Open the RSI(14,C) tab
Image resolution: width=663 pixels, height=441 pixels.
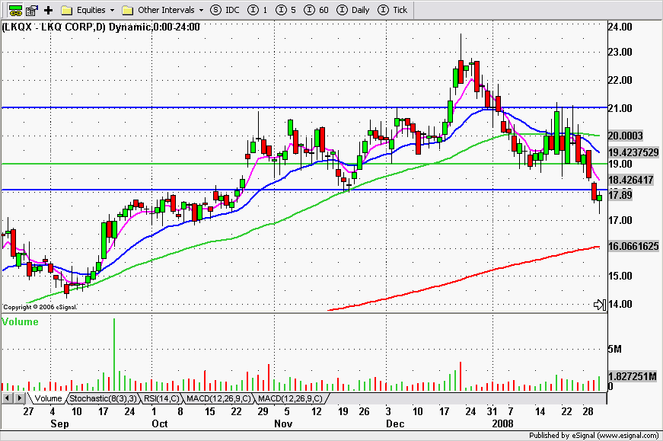(161, 398)
